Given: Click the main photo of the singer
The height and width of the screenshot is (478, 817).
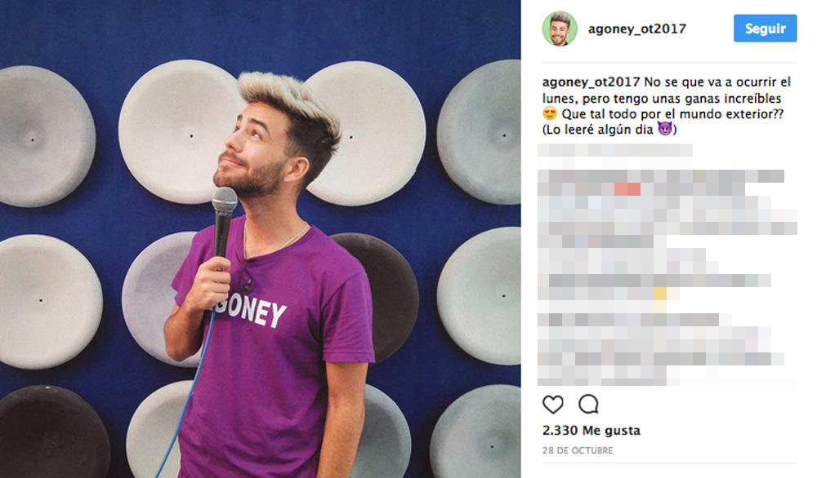Looking at the screenshot, I should [260, 239].
